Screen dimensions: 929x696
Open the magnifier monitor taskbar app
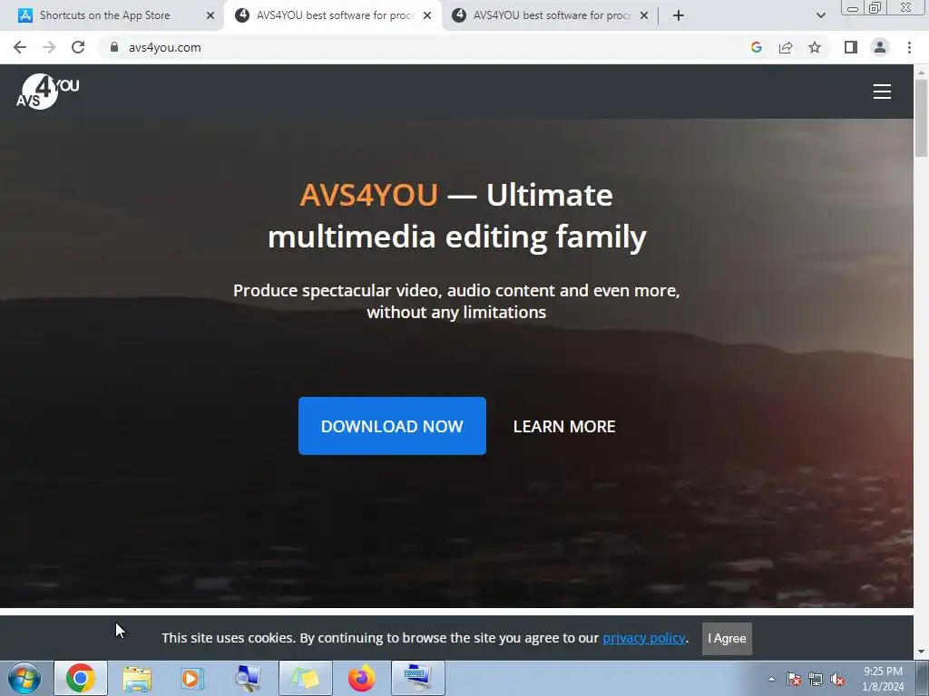pos(249,678)
